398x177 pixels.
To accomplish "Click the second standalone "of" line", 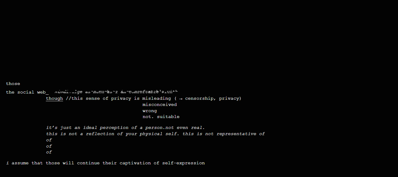I will click(x=49, y=146).
